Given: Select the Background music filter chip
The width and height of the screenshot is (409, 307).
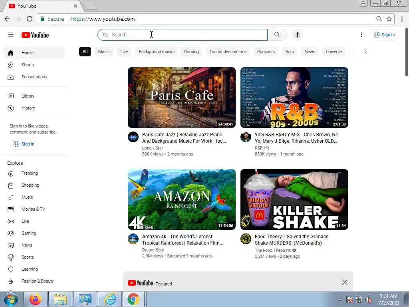Looking at the screenshot, I should [x=156, y=52].
